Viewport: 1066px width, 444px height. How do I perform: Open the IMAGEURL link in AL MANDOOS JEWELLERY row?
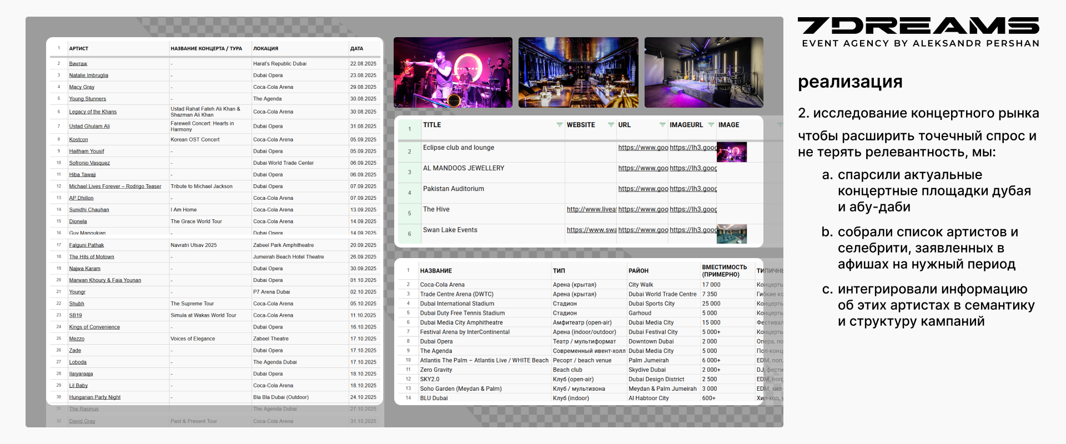693,168
